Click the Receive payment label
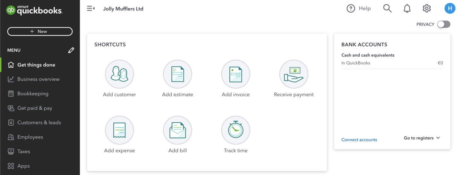462x175 pixels. click(x=294, y=95)
